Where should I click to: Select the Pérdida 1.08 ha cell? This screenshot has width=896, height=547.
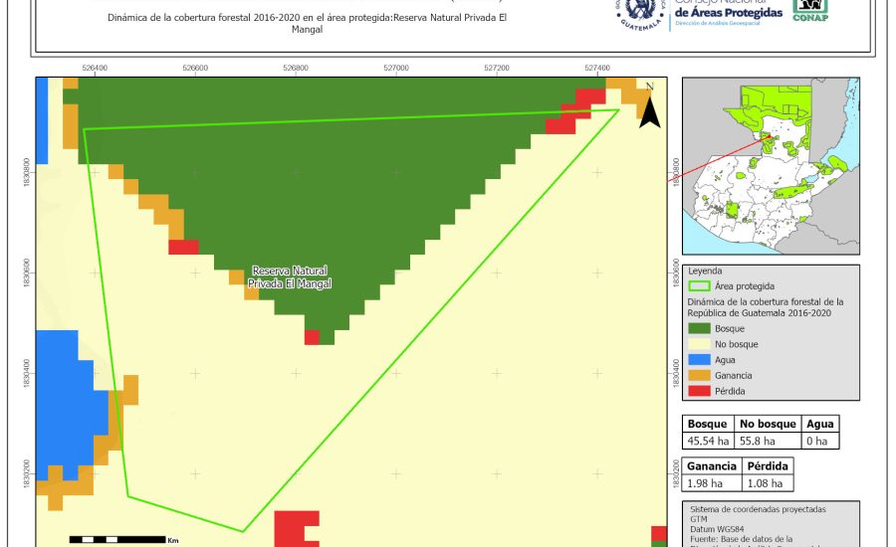tap(767, 483)
